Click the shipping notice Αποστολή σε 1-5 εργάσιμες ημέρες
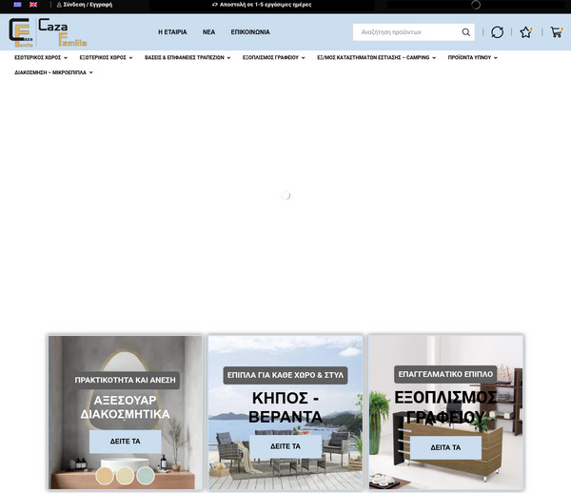Viewport: 571px width, 493px height. [x=262, y=5]
